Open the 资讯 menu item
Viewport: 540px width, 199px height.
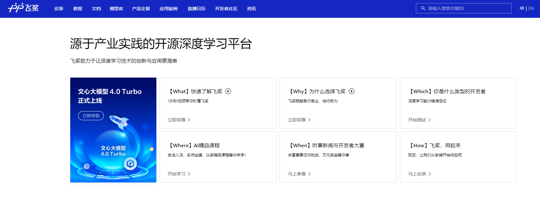pos(251,9)
